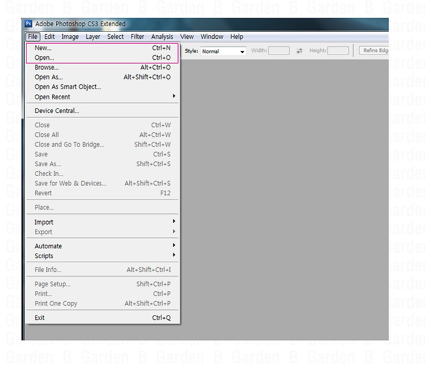Click the Refine Edge button
This screenshot has width=425, height=368.
374,50
